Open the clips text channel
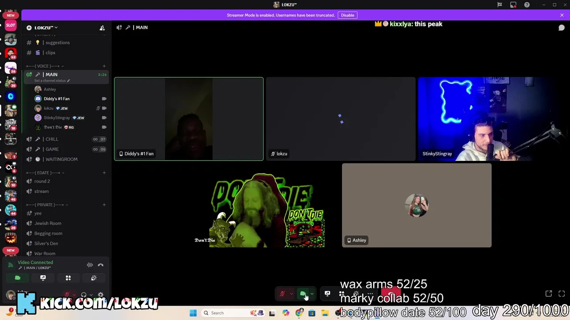The image size is (570, 320). point(66,53)
